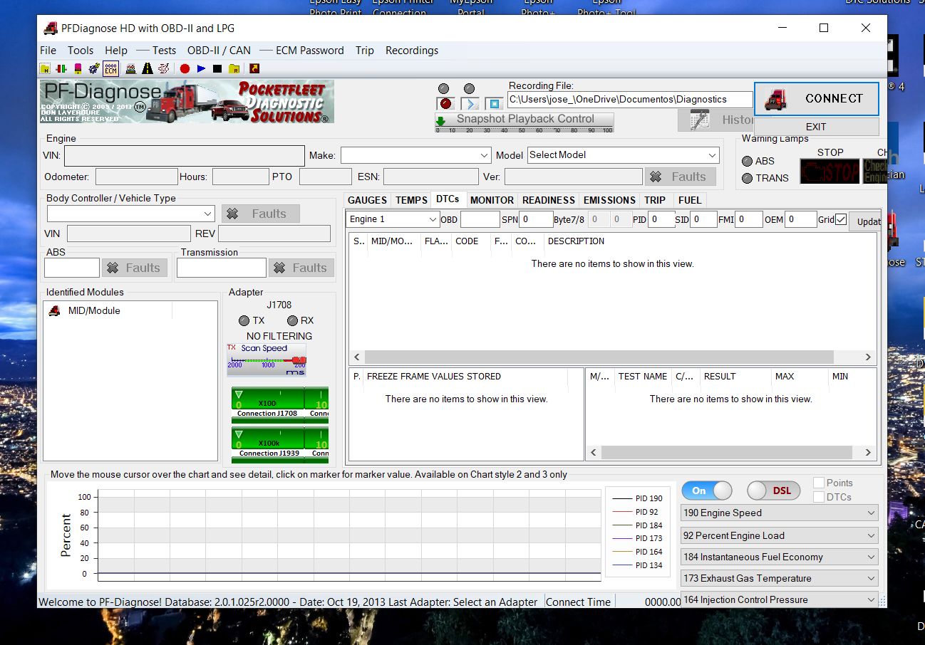Click the TRANS warning lamp indicator
The width and height of the screenshot is (925, 645).
(748, 178)
